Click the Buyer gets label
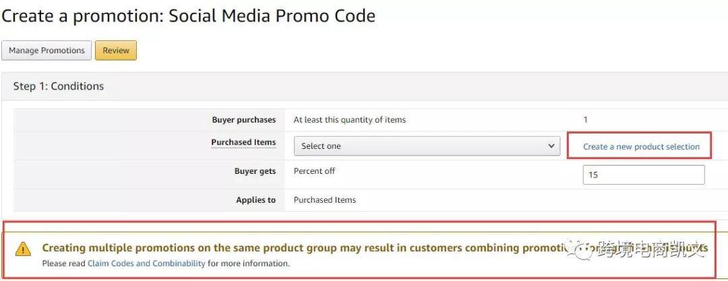This screenshot has width=728, height=281. (x=255, y=171)
